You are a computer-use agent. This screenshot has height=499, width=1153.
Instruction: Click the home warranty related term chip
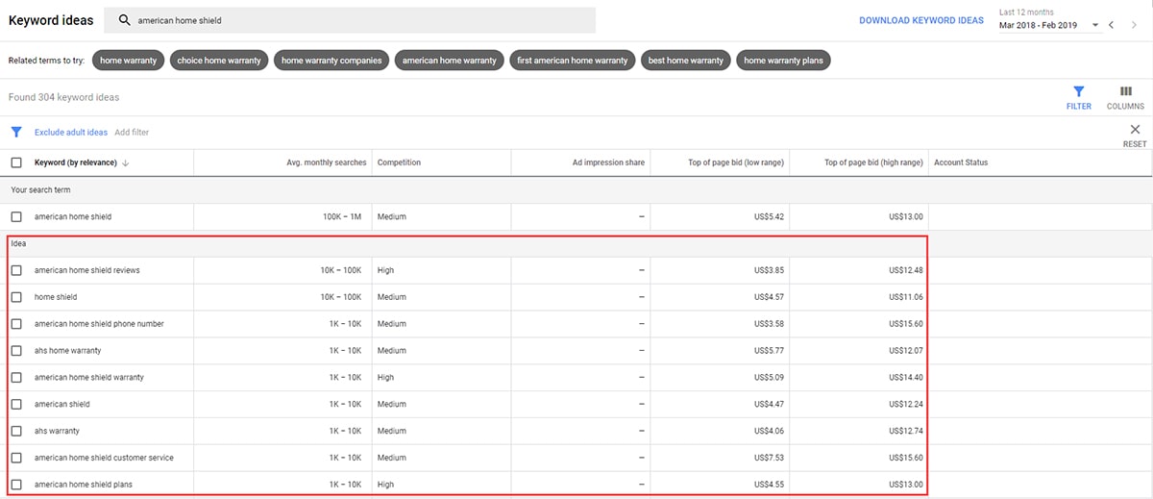[x=129, y=61]
